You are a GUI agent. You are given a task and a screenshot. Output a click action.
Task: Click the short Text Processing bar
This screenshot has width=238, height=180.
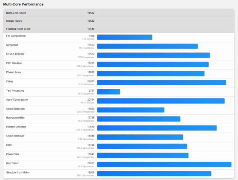point(108,92)
